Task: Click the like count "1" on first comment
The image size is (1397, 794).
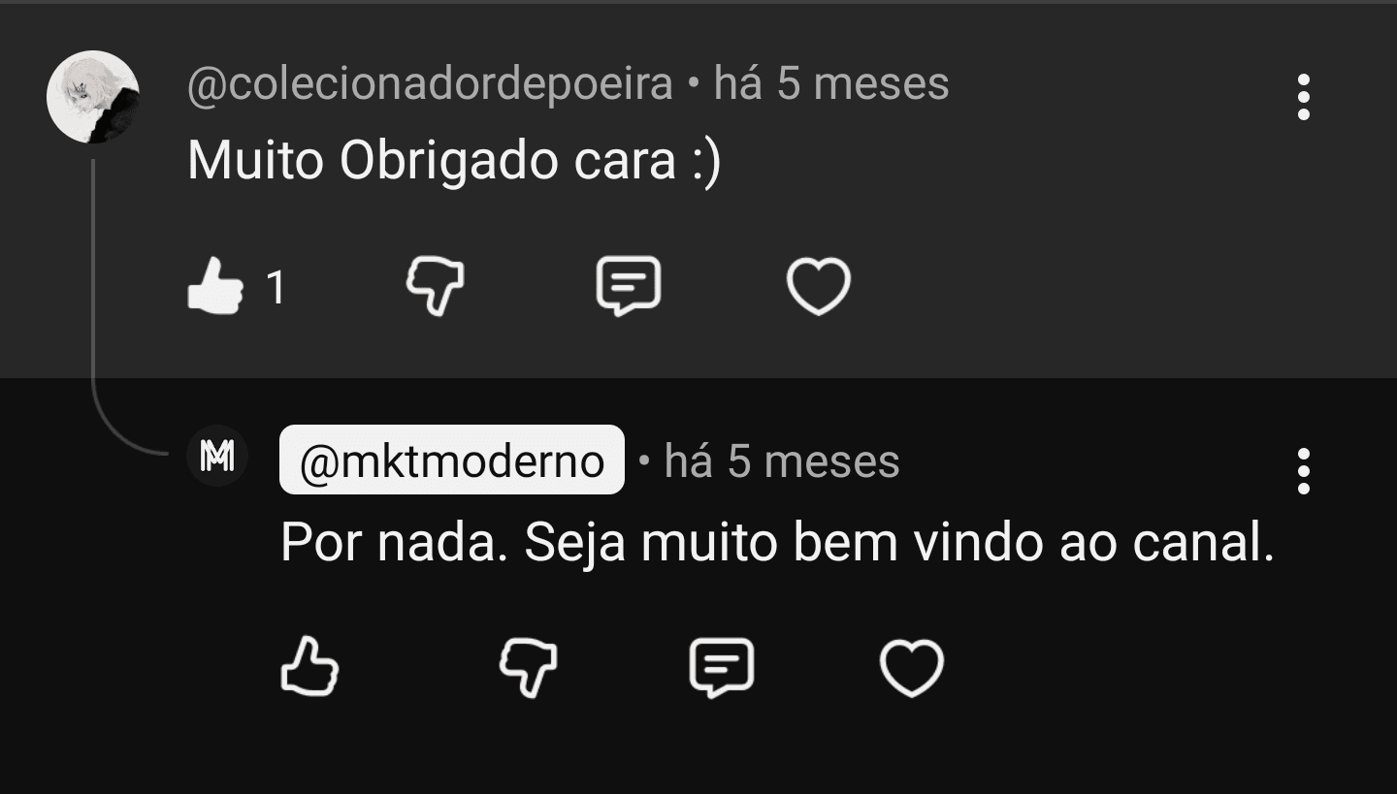Action: [276, 288]
